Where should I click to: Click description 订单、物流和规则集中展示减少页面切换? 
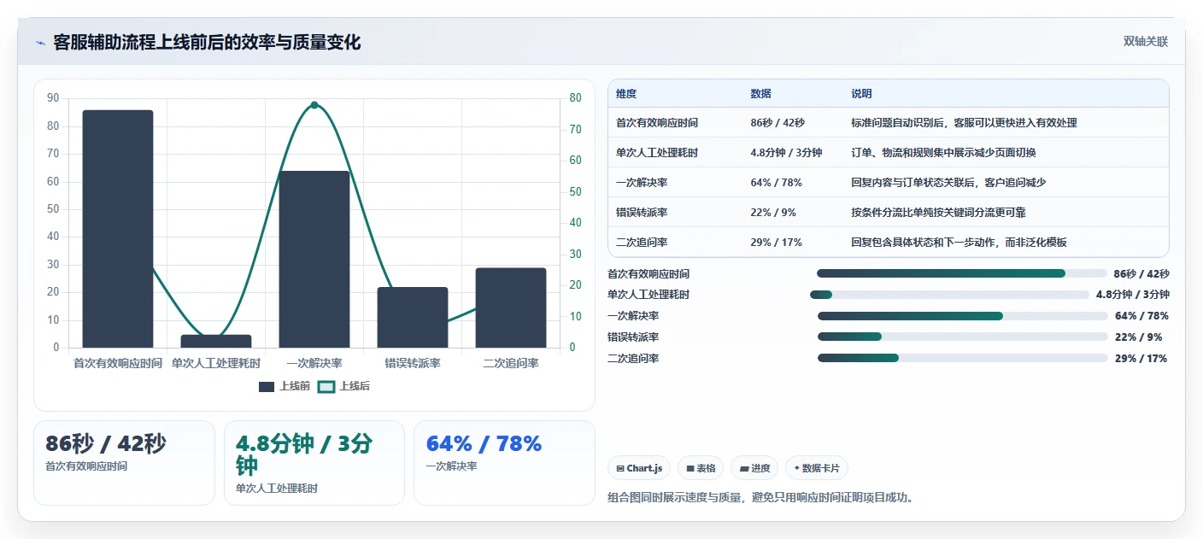coord(943,153)
